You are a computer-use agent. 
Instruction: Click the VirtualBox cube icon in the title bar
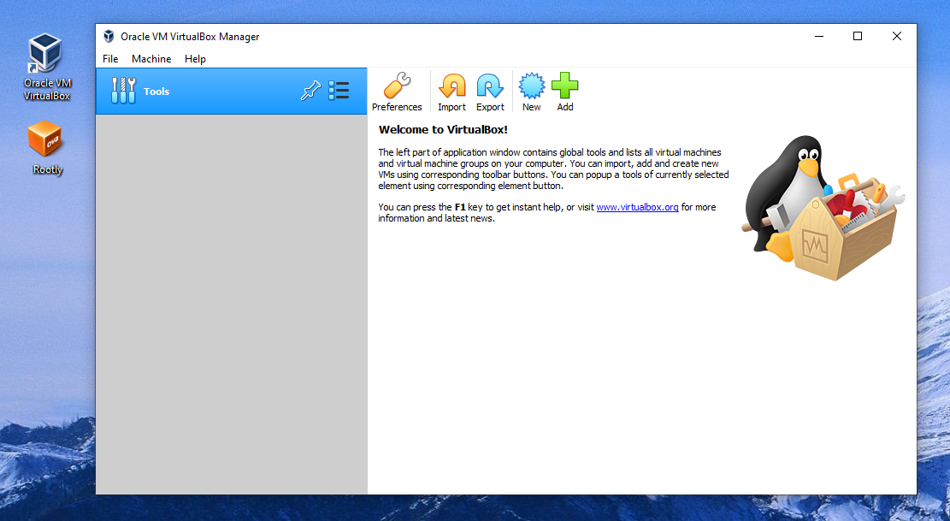point(109,36)
